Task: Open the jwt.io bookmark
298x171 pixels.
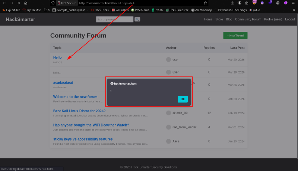Action: (255, 10)
